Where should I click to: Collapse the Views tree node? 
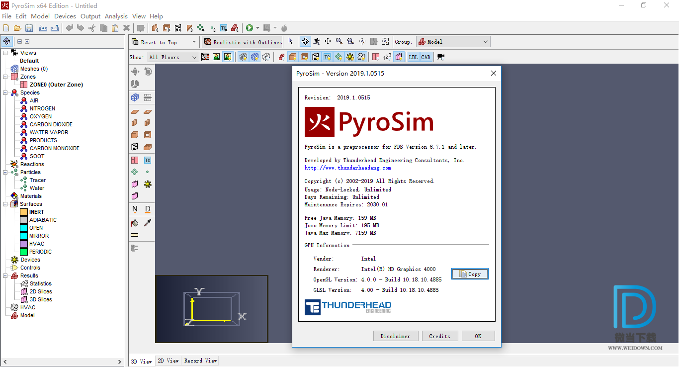point(5,53)
